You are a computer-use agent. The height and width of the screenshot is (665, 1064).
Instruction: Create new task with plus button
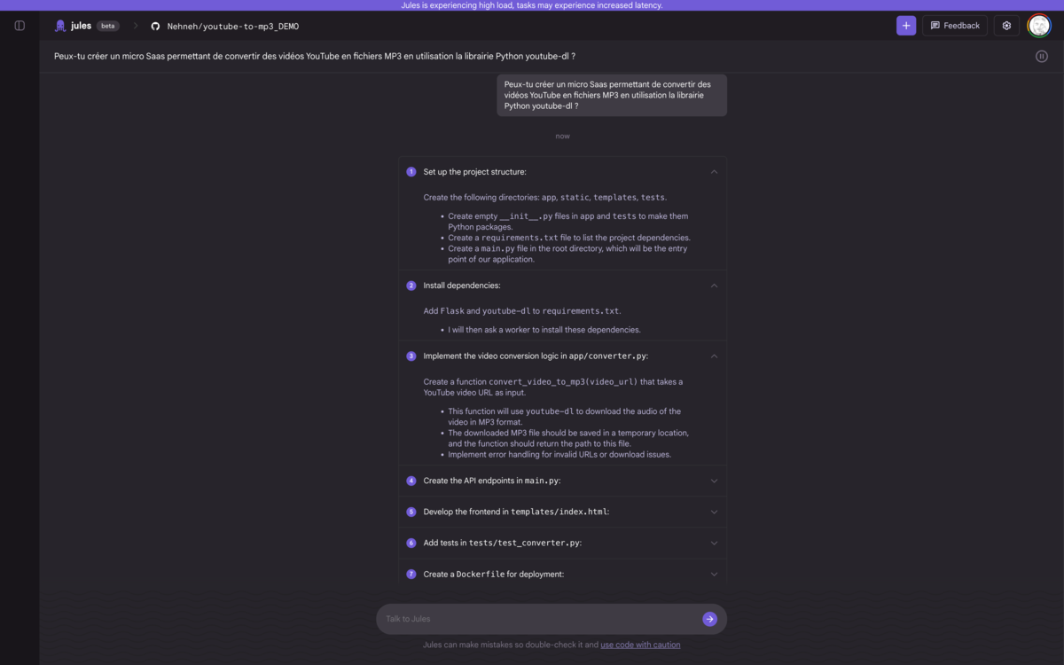(906, 26)
